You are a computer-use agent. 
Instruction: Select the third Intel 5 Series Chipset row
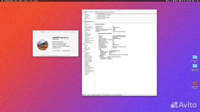tap(126, 19)
